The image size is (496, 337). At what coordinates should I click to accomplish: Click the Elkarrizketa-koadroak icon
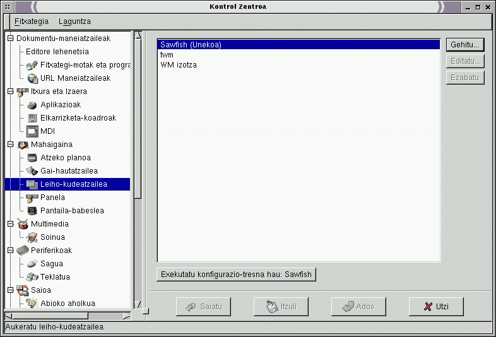tap(32, 118)
